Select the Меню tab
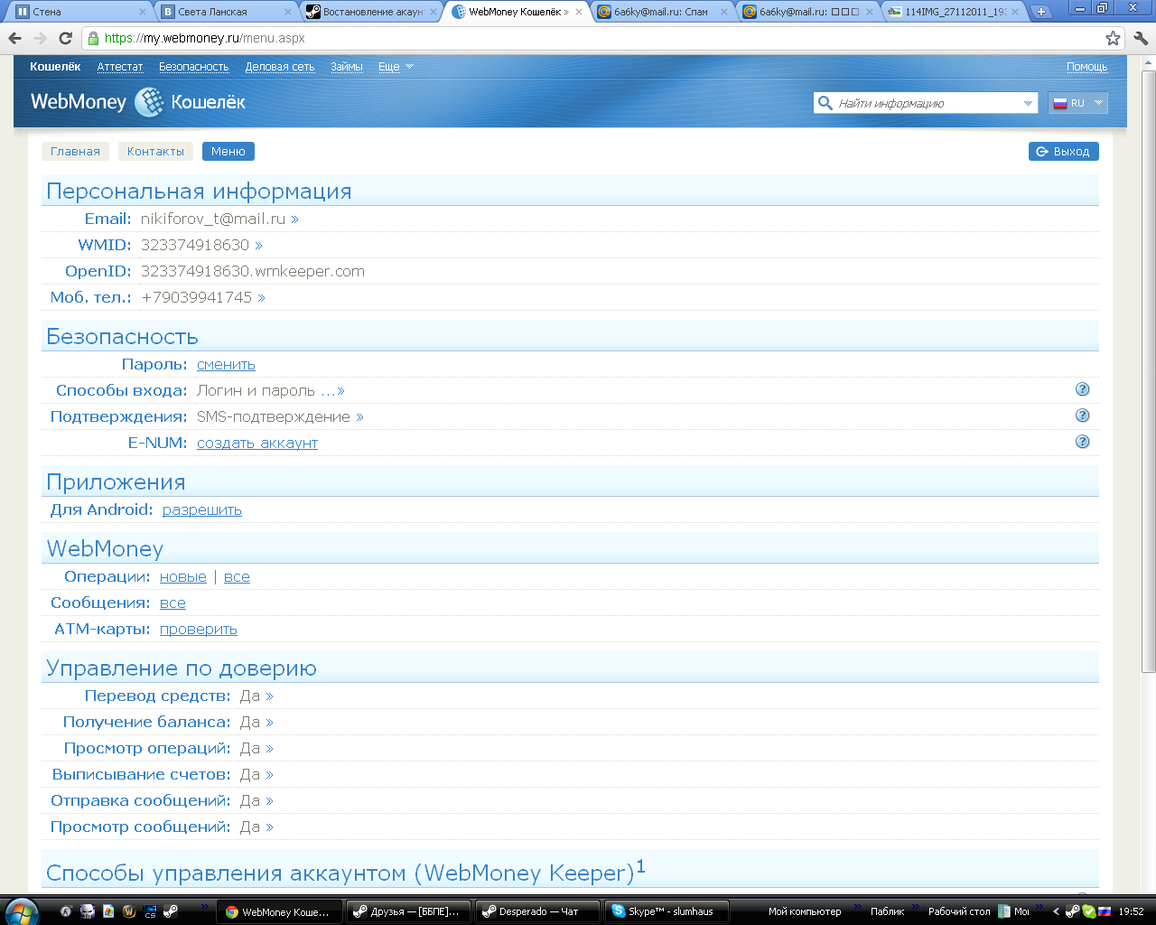 pyautogui.click(x=228, y=152)
